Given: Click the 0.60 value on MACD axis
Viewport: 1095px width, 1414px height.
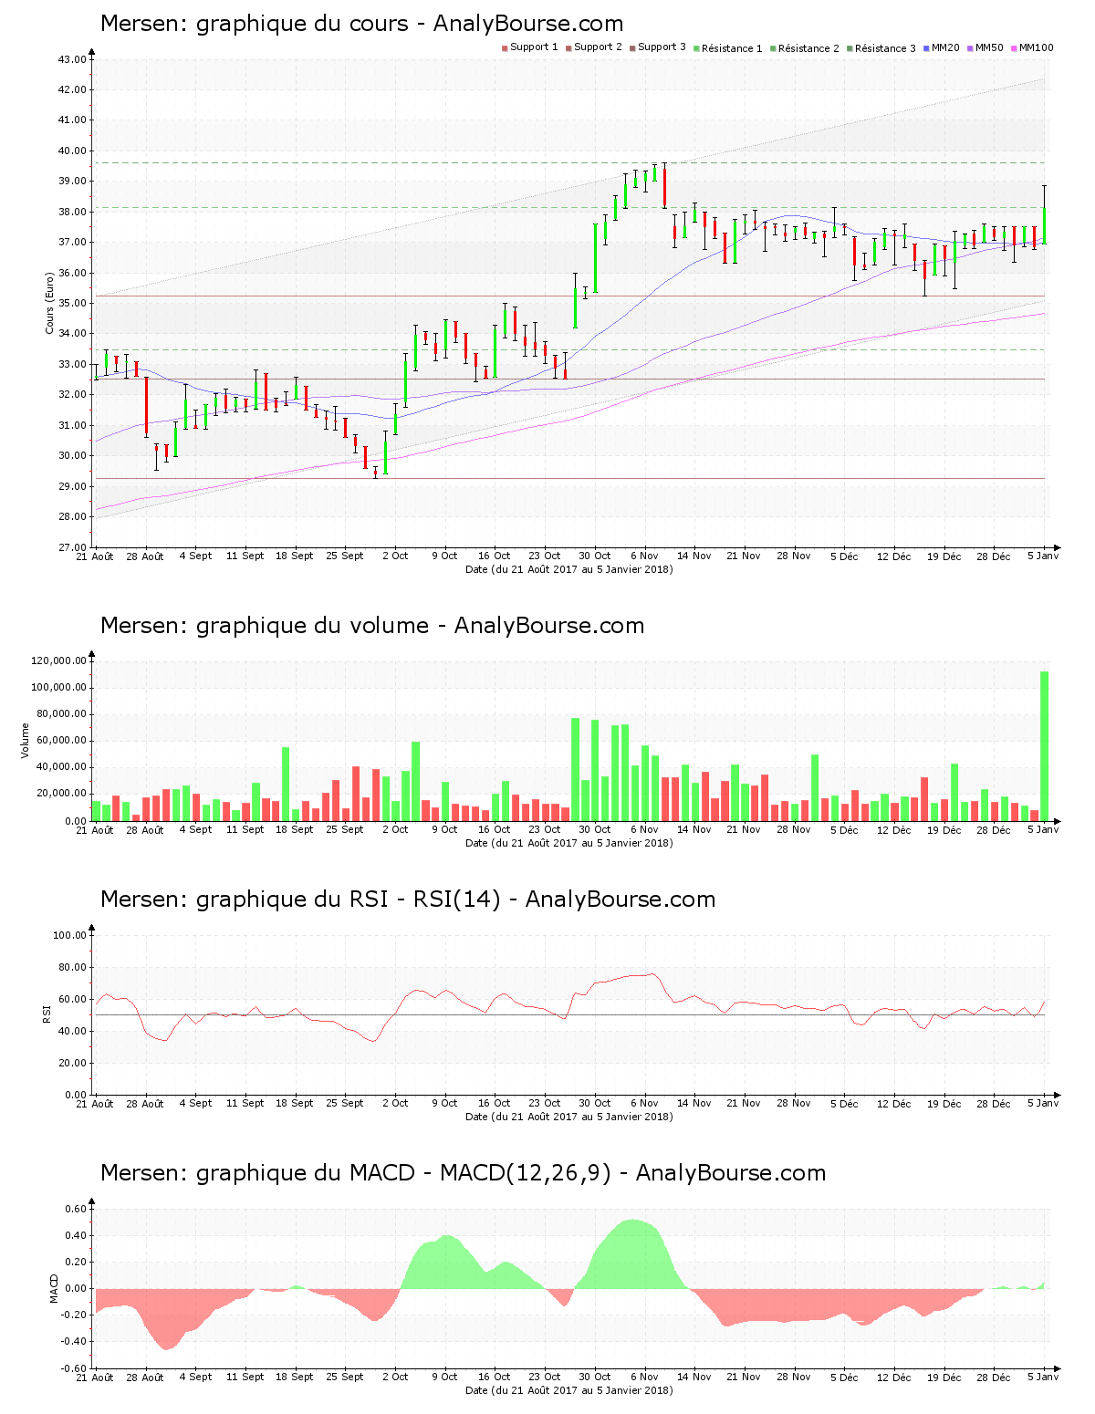Looking at the screenshot, I should pyautogui.click(x=78, y=1209).
